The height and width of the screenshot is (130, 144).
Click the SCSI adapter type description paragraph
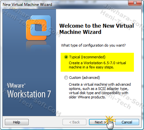point(100,91)
